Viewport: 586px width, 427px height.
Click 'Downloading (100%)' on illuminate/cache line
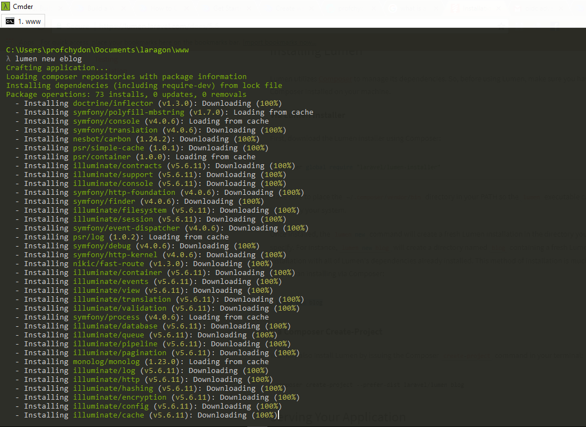coord(238,415)
